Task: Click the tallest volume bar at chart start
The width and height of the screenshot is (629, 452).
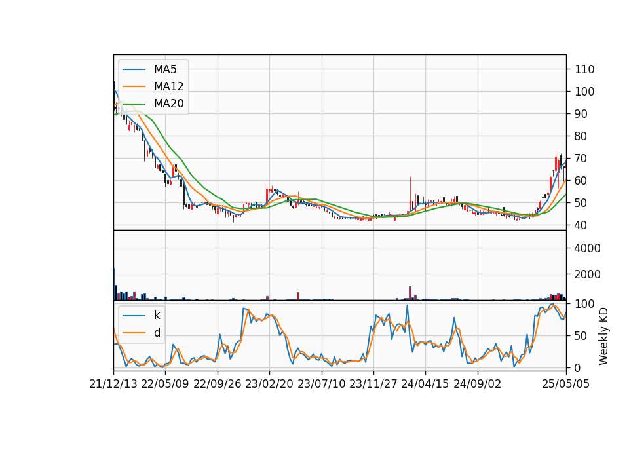Action: [114, 284]
